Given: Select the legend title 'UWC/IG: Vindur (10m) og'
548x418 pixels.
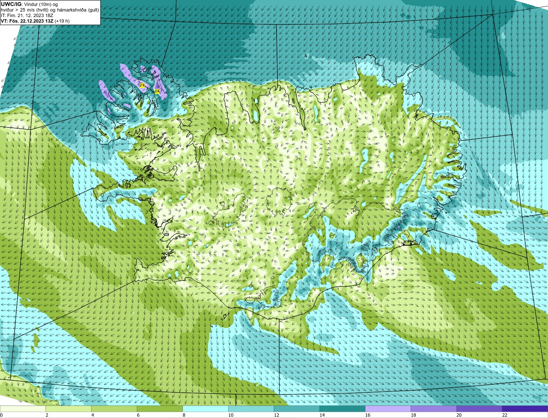Looking at the screenshot, I should tap(30, 4).
